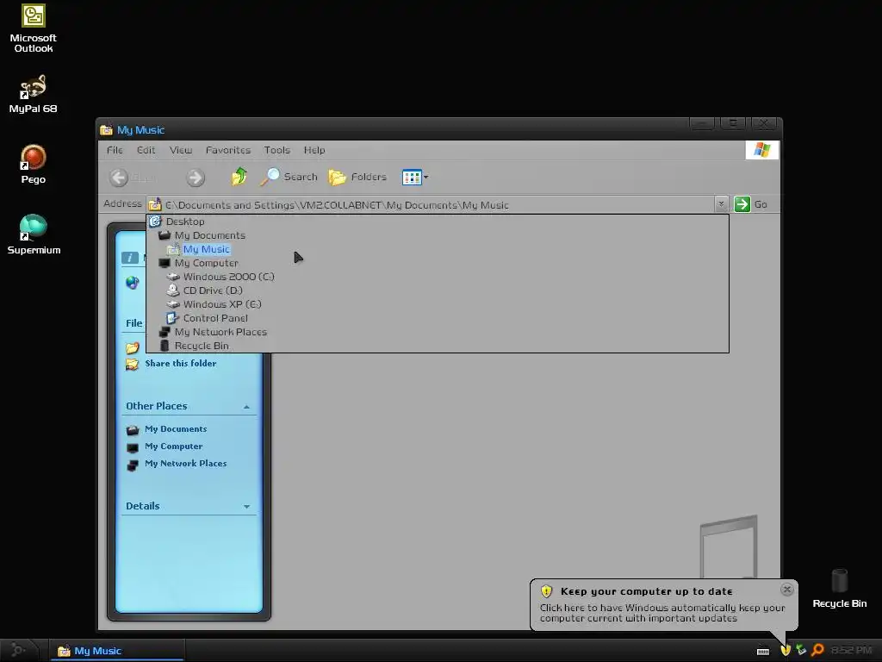Viewport: 882px width, 662px height.
Task: Expand the Details section
Action: click(x=246, y=507)
